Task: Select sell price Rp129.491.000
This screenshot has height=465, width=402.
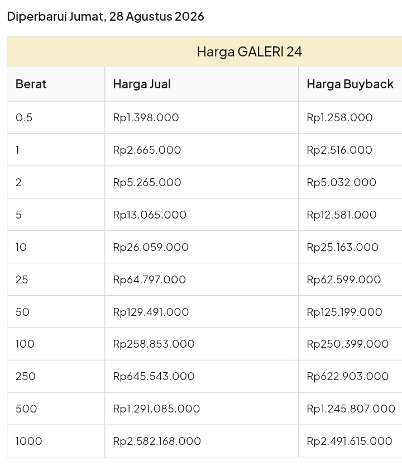Action: point(151,312)
